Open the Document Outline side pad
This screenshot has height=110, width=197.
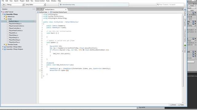pyautogui.click(x=185, y=36)
